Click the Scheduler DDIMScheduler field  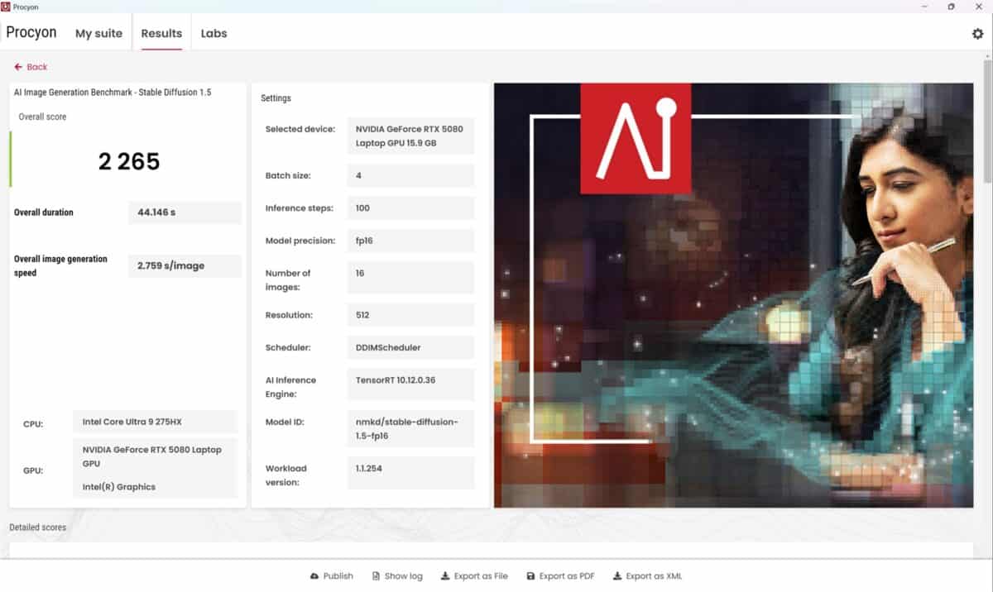(x=410, y=347)
